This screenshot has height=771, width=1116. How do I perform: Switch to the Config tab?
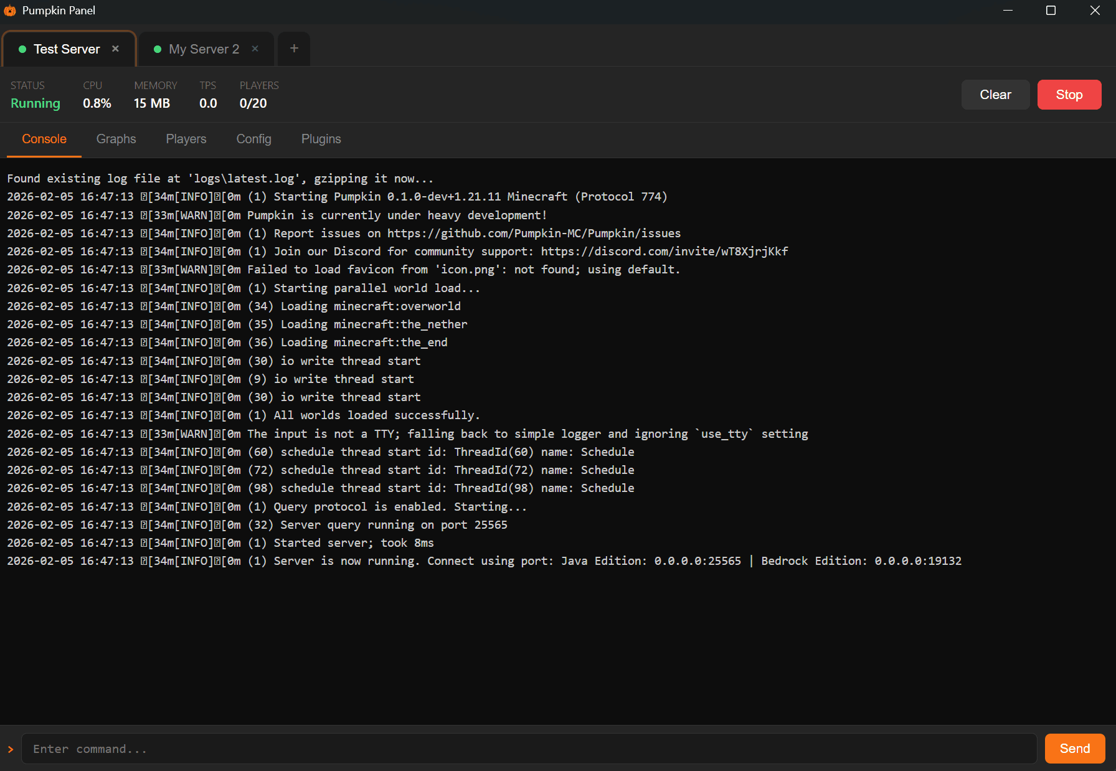click(253, 139)
